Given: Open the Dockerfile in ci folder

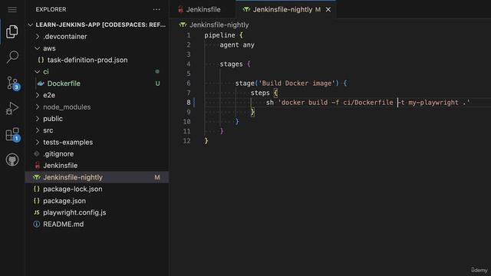Looking at the screenshot, I should click(x=64, y=84).
